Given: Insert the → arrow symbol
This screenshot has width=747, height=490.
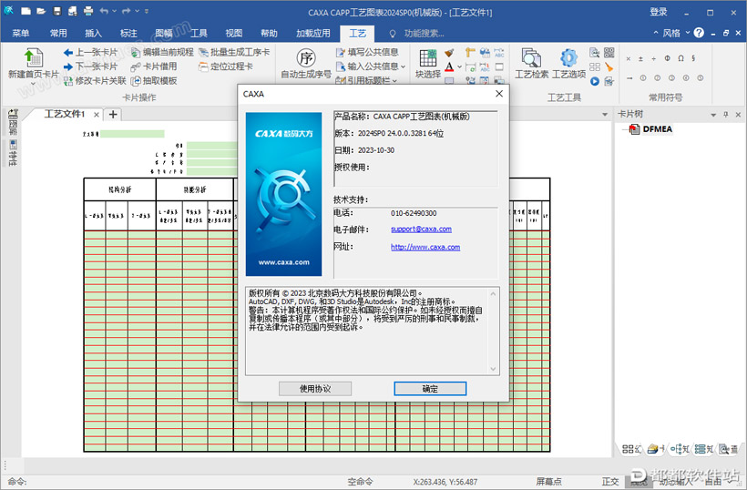Looking at the screenshot, I should [x=629, y=77].
